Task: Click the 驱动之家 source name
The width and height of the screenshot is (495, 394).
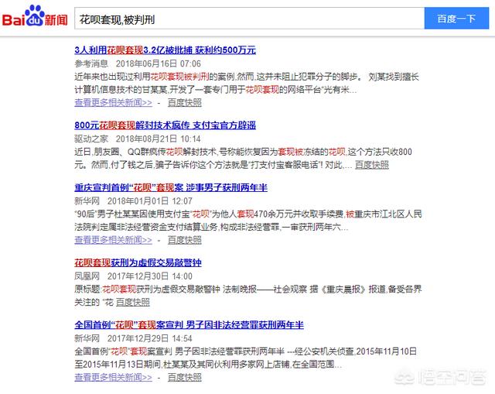Action: coord(92,139)
